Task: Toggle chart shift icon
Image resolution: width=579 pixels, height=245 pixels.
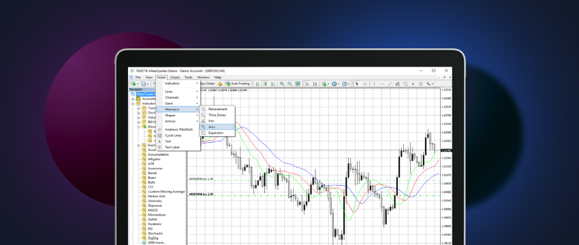Action: pos(315,84)
